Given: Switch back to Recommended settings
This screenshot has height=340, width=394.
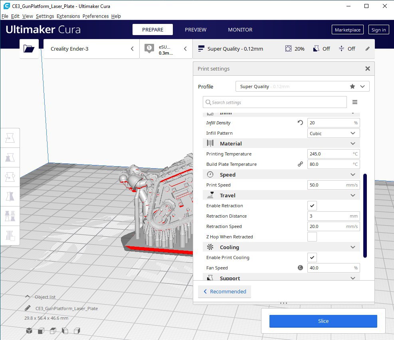Looking at the screenshot, I should point(225,291).
